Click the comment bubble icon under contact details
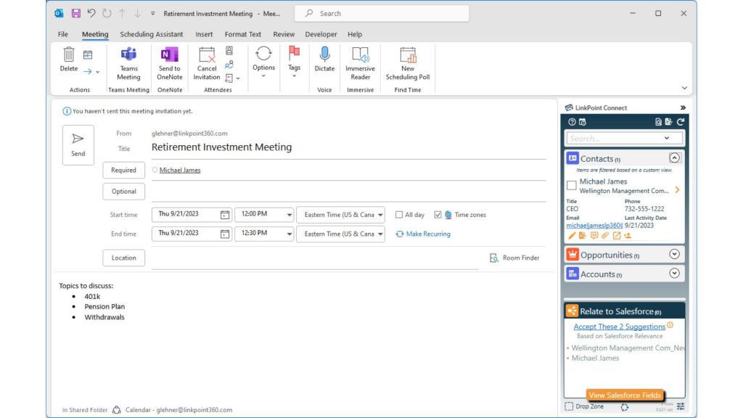 594,236
